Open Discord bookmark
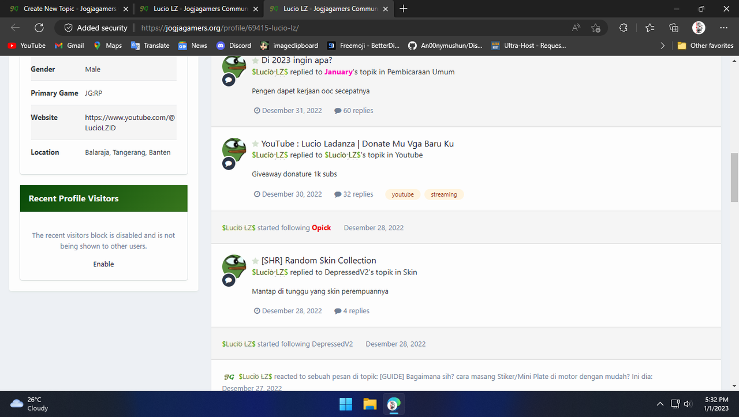Viewport: 739px width, 417px height. (x=234, y=46)
